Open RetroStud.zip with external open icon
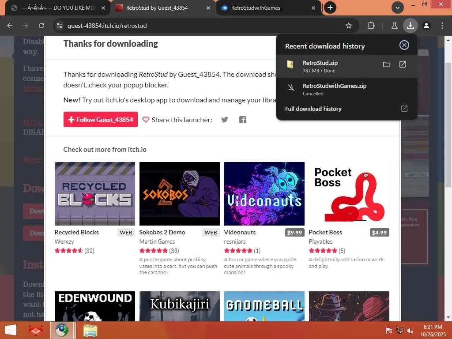Viewport: 452px width, 339px height. click(403, 64)
